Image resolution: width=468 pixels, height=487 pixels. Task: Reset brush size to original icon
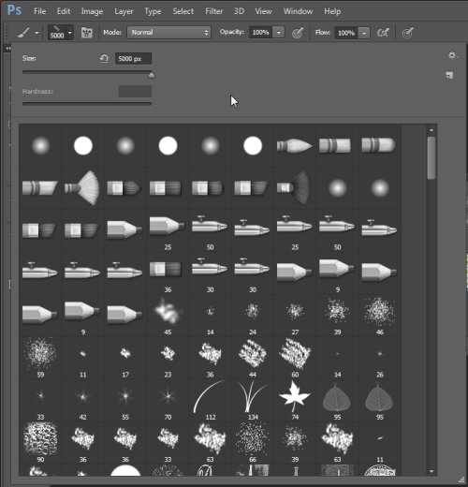104,58
